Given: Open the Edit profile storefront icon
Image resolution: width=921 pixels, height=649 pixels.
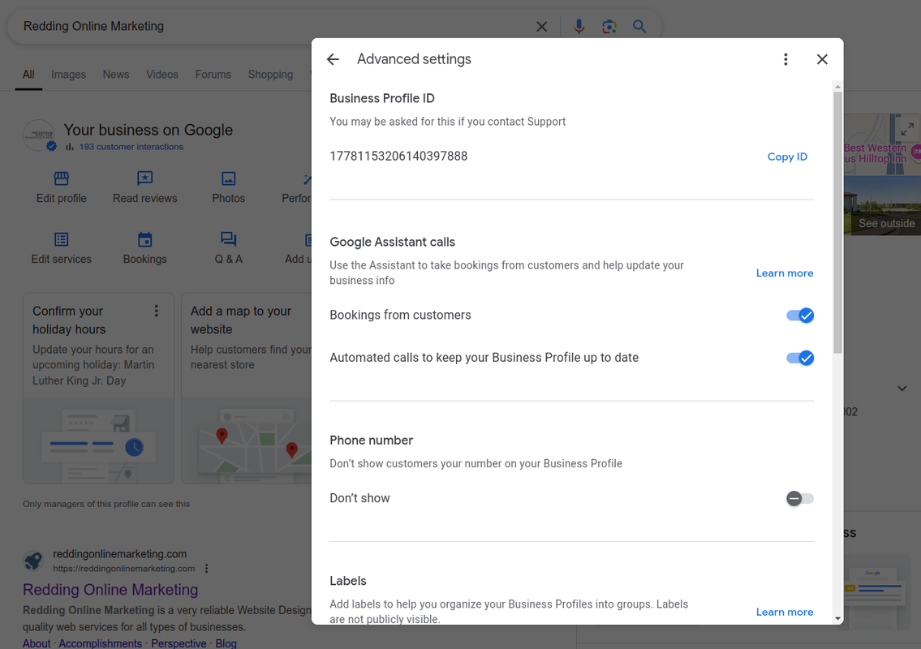Looking at the screenshot, I should pyautogui.click(x=61, y=178).
